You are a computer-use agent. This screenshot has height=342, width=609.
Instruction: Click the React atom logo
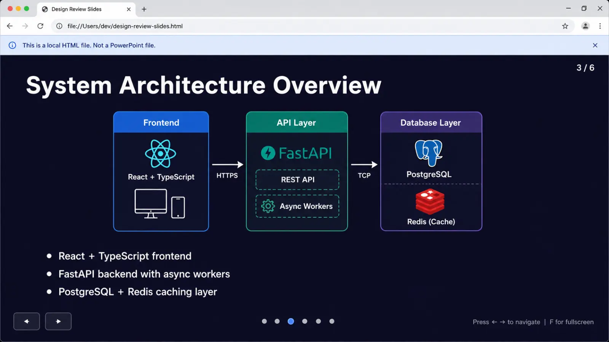(161, 154)
